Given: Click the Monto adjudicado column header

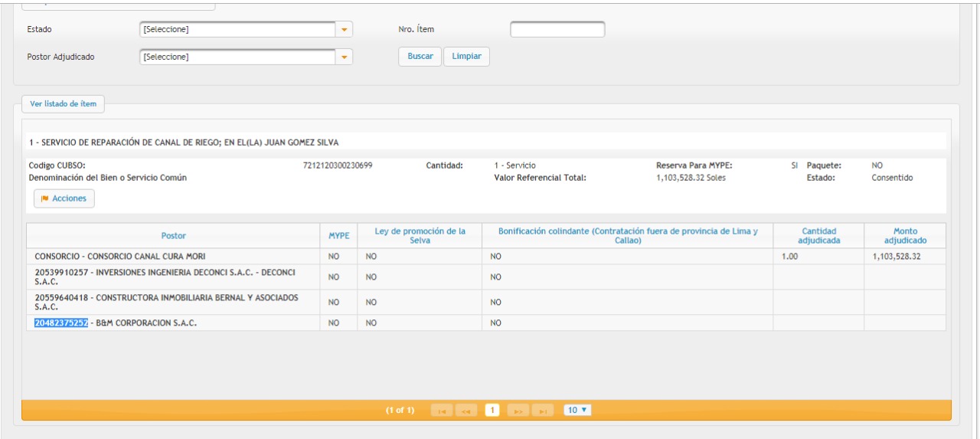Looking at the screenshot, I should (905, 236).
